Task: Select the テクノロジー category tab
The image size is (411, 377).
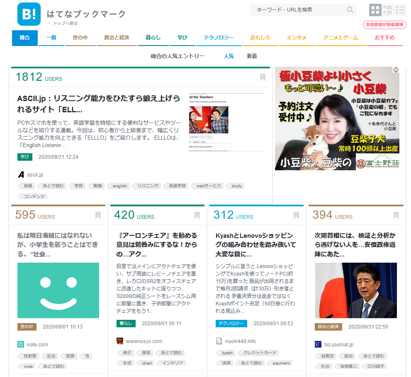Action: [x=219, y=38]
